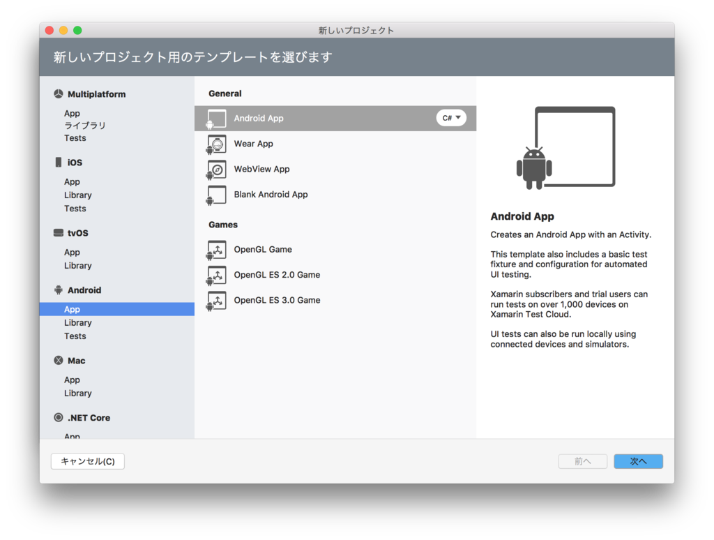Select Tests under Android

tap(75, 336)
